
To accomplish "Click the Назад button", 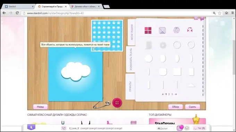I will pos(40,107).
